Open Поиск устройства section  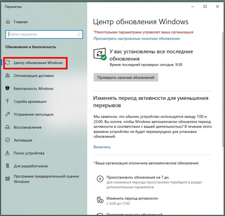(29, 153)
